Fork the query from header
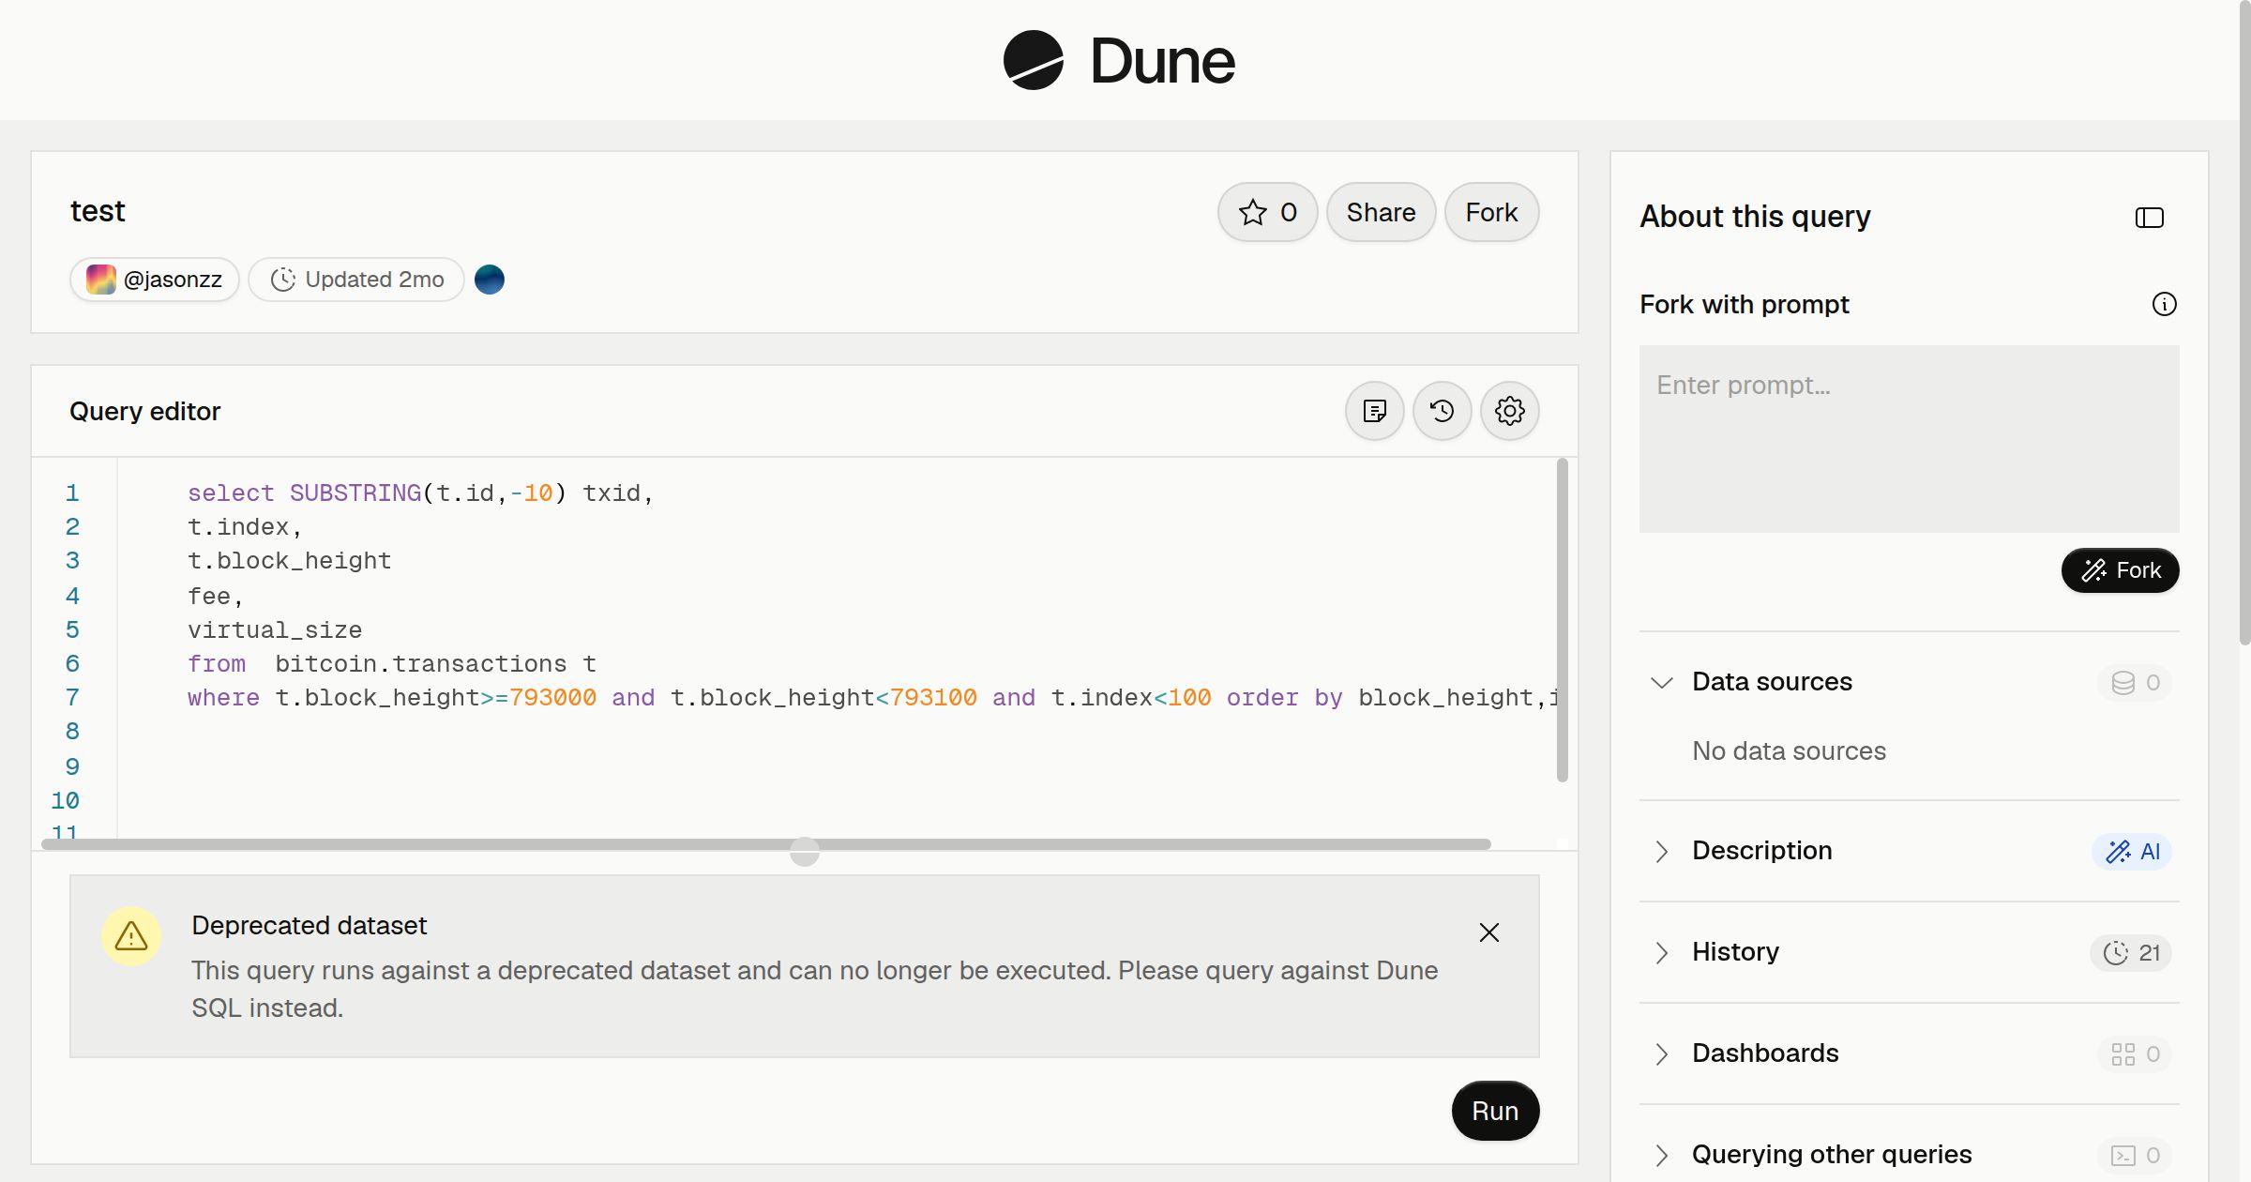Image resolution: width=2251 pixels, height=1182 pixels. 1491,212
